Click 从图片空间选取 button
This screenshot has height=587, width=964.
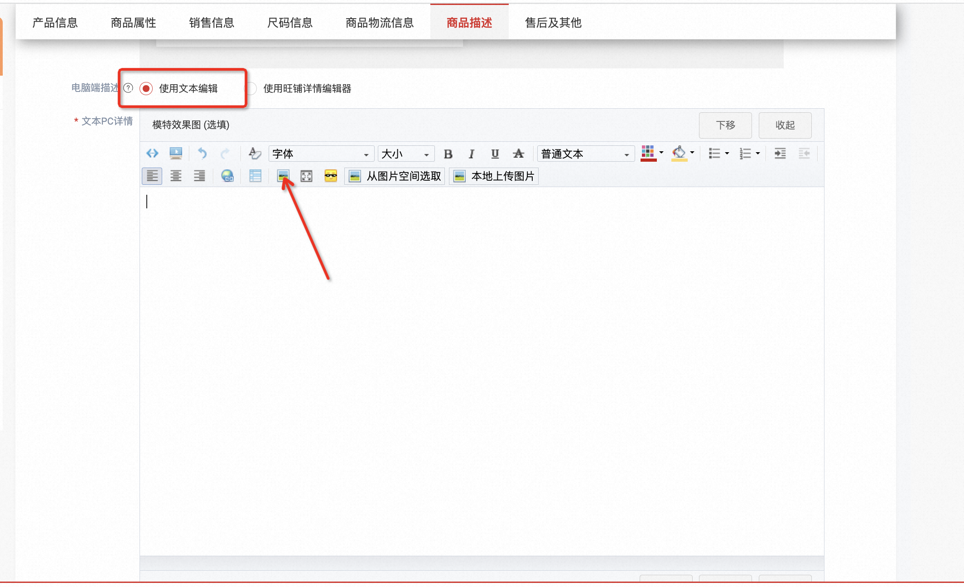(x=395, y=176)
